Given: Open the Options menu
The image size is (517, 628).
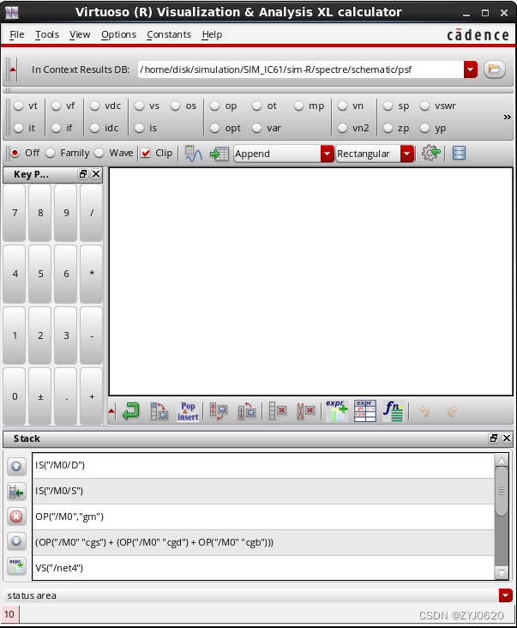Looking at the screenshot, I should click(x=118, y=35).
